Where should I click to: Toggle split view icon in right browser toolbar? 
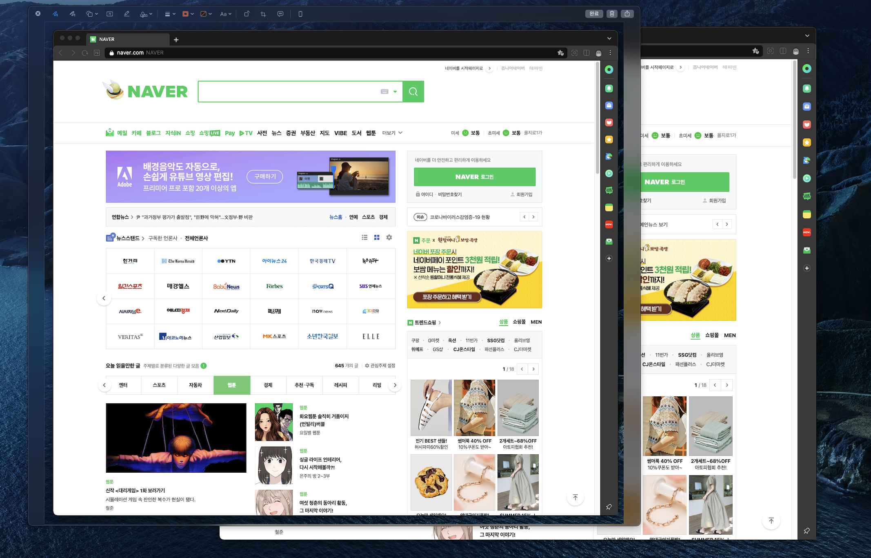(783, 51)
